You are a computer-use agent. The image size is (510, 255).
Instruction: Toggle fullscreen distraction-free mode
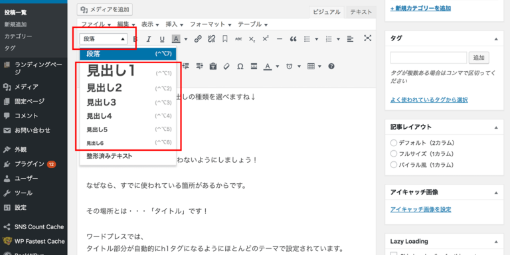pos(367,39)
